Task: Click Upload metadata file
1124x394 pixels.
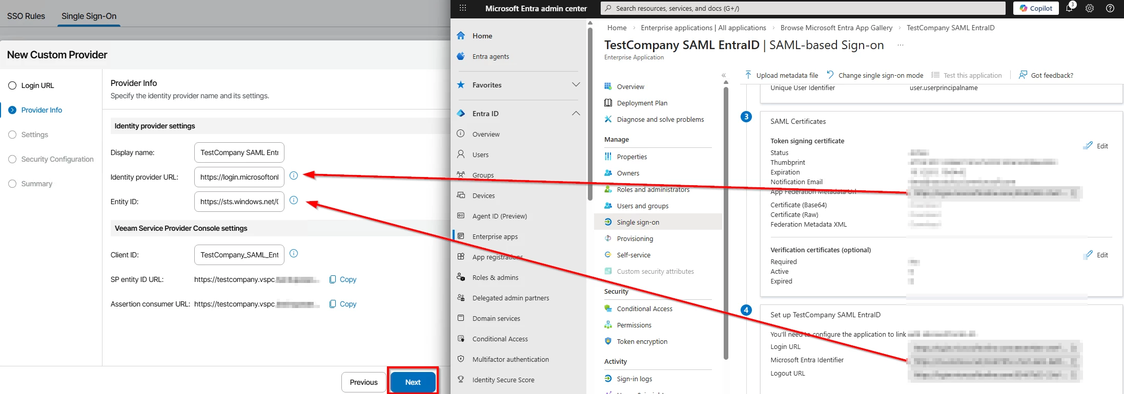Action: click(x=782, y=75)
